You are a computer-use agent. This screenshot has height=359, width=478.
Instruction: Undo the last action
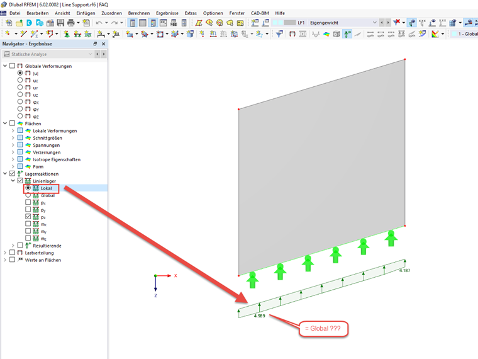[x=99, y=23]
